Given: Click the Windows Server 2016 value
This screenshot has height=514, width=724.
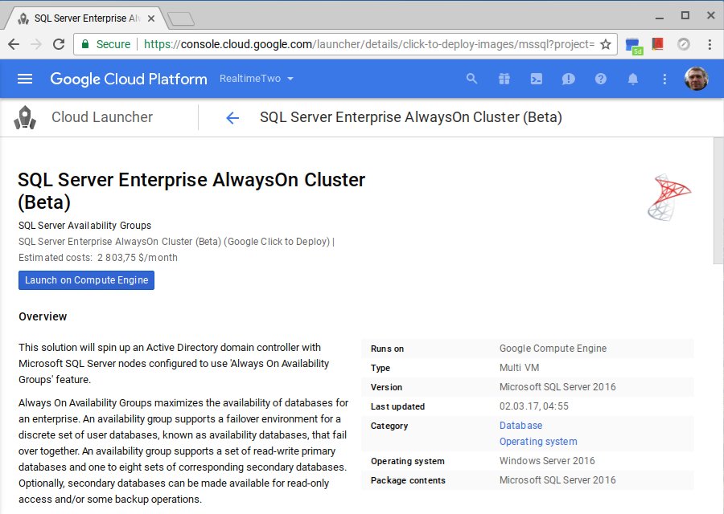Looking at the screenshot, I should 547,461.
